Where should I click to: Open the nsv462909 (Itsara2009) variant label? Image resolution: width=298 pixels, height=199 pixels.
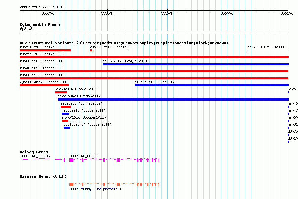click(x=42, y=68)
